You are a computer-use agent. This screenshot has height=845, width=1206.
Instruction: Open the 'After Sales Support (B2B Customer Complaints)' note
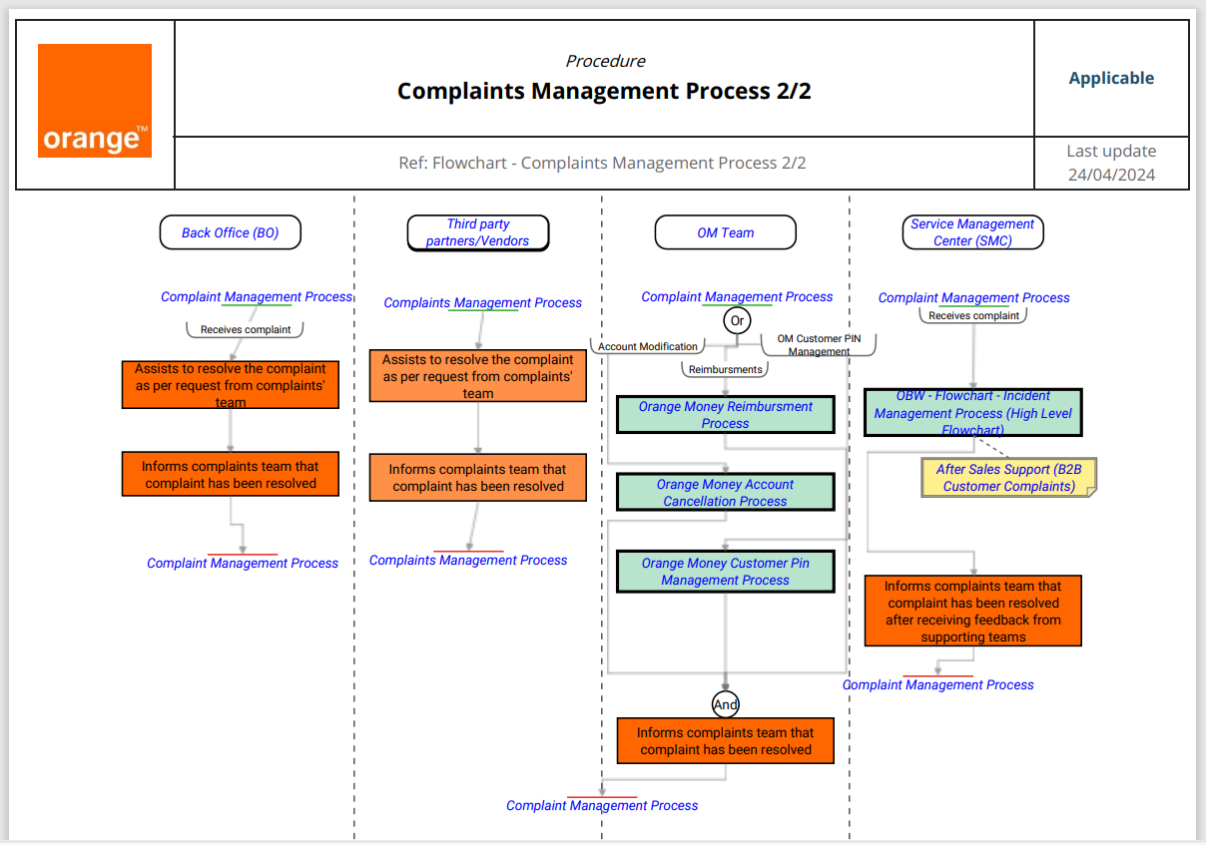[x=1008, y=478]
